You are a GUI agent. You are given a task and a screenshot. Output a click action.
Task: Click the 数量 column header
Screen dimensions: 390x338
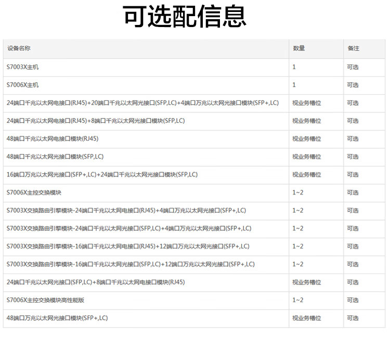pos(298,48)
